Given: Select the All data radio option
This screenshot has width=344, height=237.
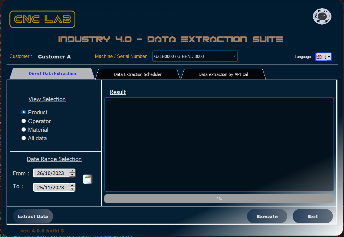Looking at the screenshot, I should (x=24, y=138).
